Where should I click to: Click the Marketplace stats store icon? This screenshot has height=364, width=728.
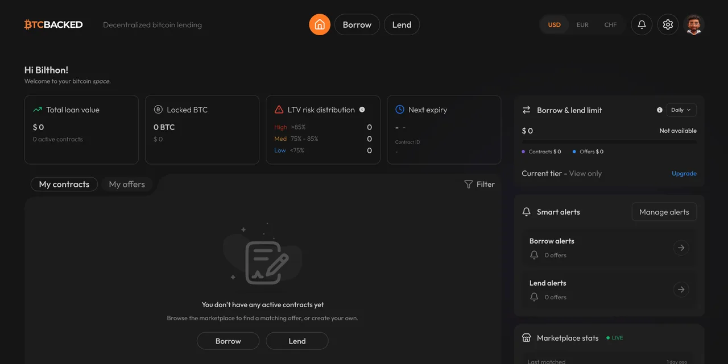(x=526, y=338)
